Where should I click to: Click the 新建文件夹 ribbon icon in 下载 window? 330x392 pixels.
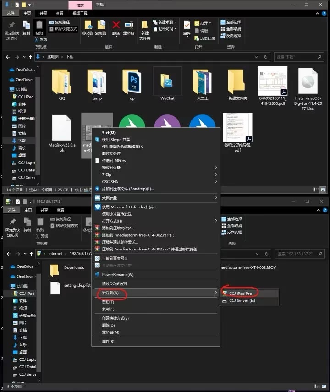click(x=145, y=27)
